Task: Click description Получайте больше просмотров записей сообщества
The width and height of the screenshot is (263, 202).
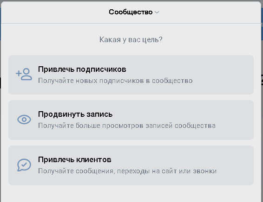Action: pyautogui.click(x=127, y=126)
